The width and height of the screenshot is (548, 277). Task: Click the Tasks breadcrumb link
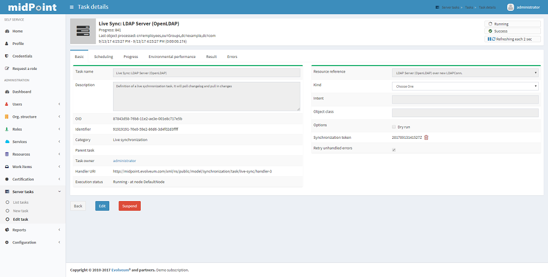point(469,7)
